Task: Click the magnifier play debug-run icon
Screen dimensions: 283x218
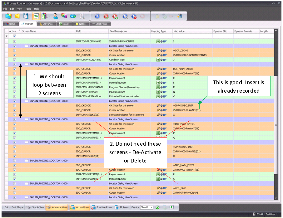Action: pos(125,16)
